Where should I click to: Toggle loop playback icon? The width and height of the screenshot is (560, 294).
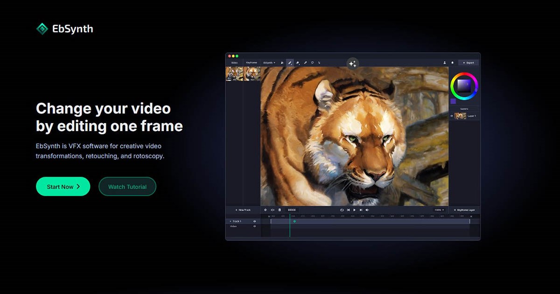coord(342,210)
